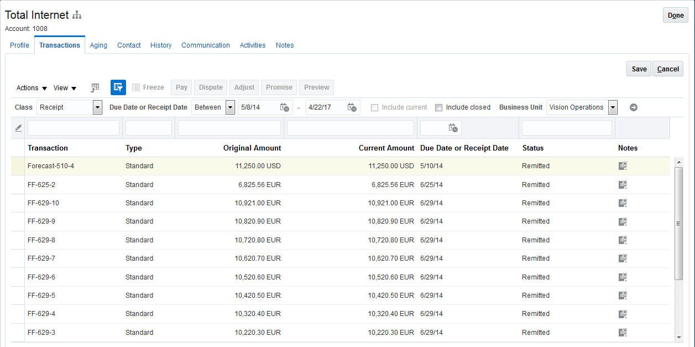Image resolution: width=695 pixels, height=347 pixels.
Task: Click the Transaction column filter field
Action: tap(74, 128)
